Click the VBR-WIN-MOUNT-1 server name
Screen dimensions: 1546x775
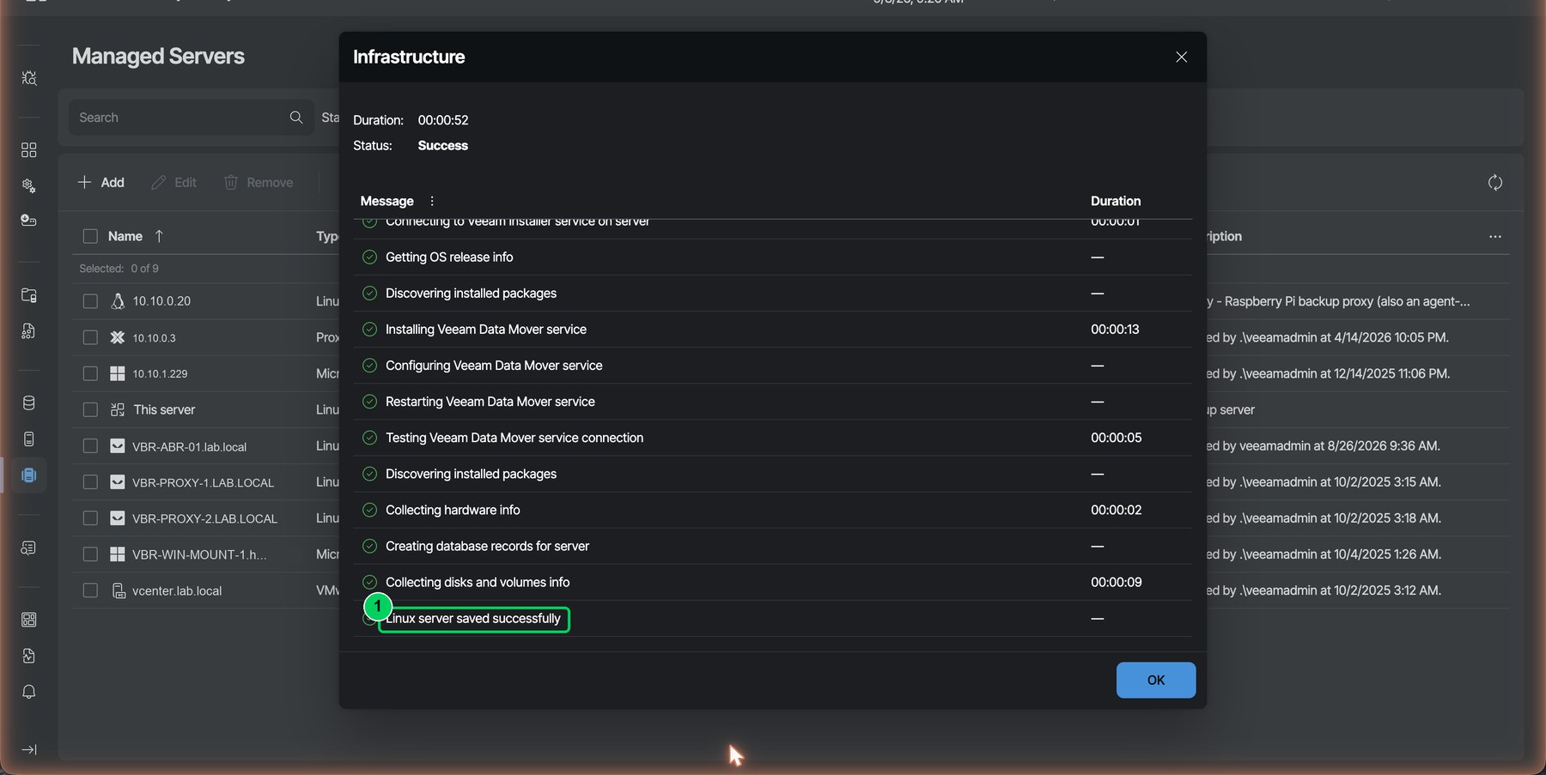(199, 554)
